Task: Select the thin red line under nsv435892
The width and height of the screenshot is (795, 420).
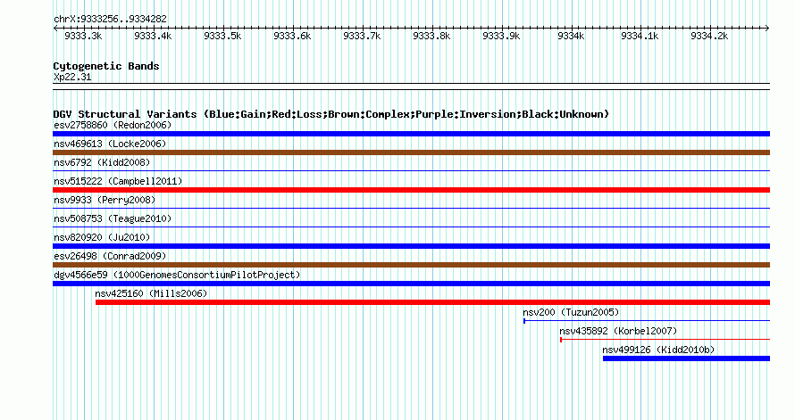Action: tap(665, 340)
